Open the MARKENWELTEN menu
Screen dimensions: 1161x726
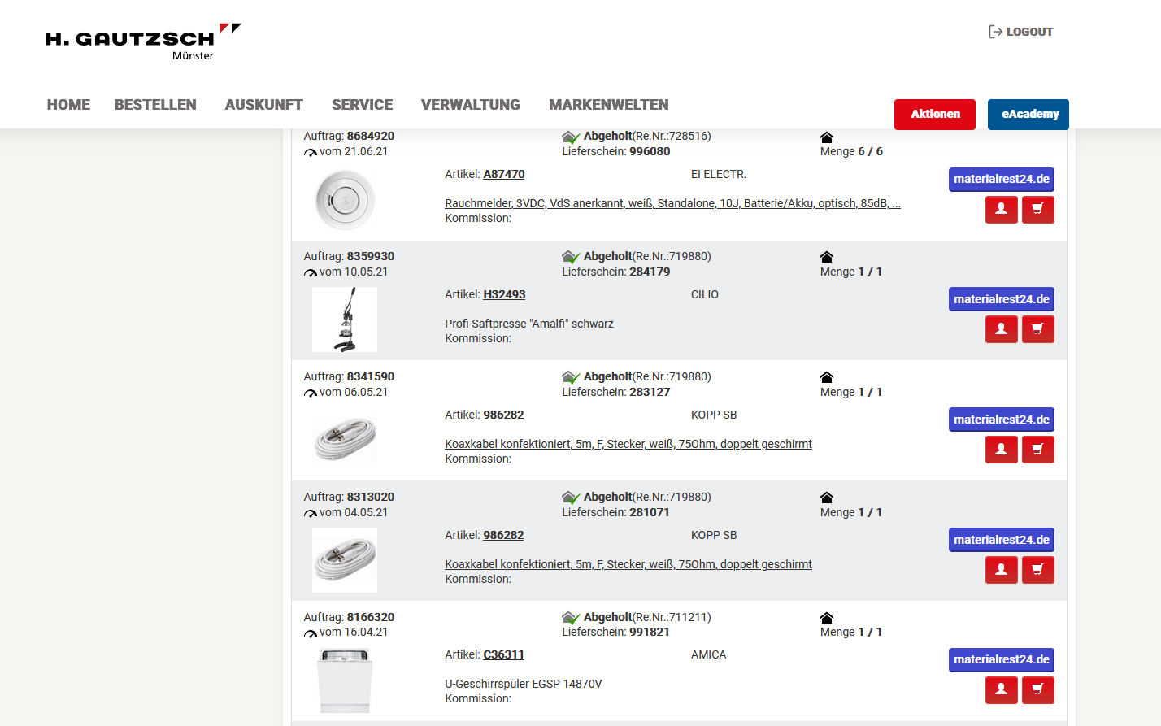(x=608, y=105)
